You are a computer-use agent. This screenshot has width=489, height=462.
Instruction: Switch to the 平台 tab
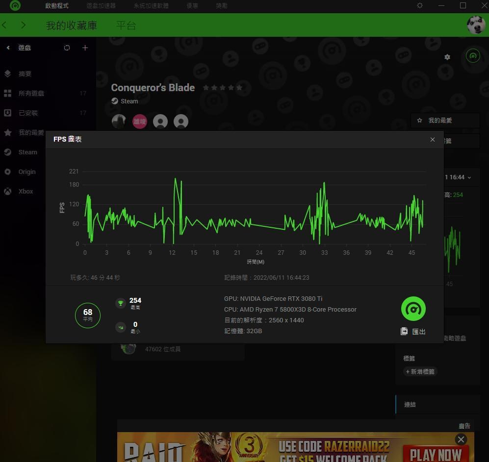(126, 25)
